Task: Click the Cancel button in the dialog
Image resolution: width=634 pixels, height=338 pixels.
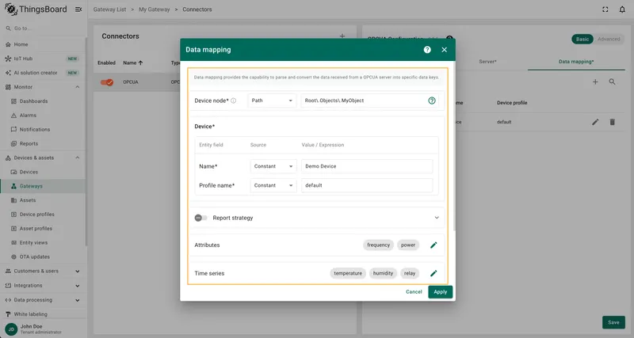Action: pos(414,291)
